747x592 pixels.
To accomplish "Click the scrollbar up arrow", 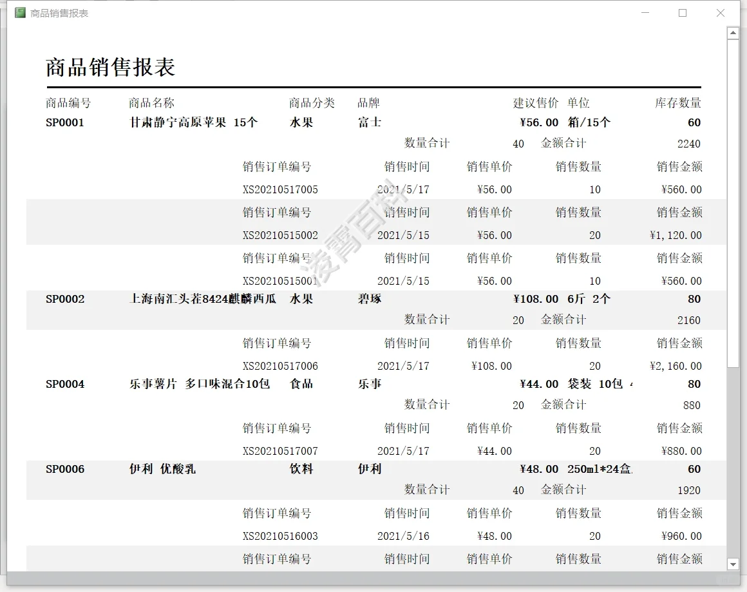I will pos(733,32).
